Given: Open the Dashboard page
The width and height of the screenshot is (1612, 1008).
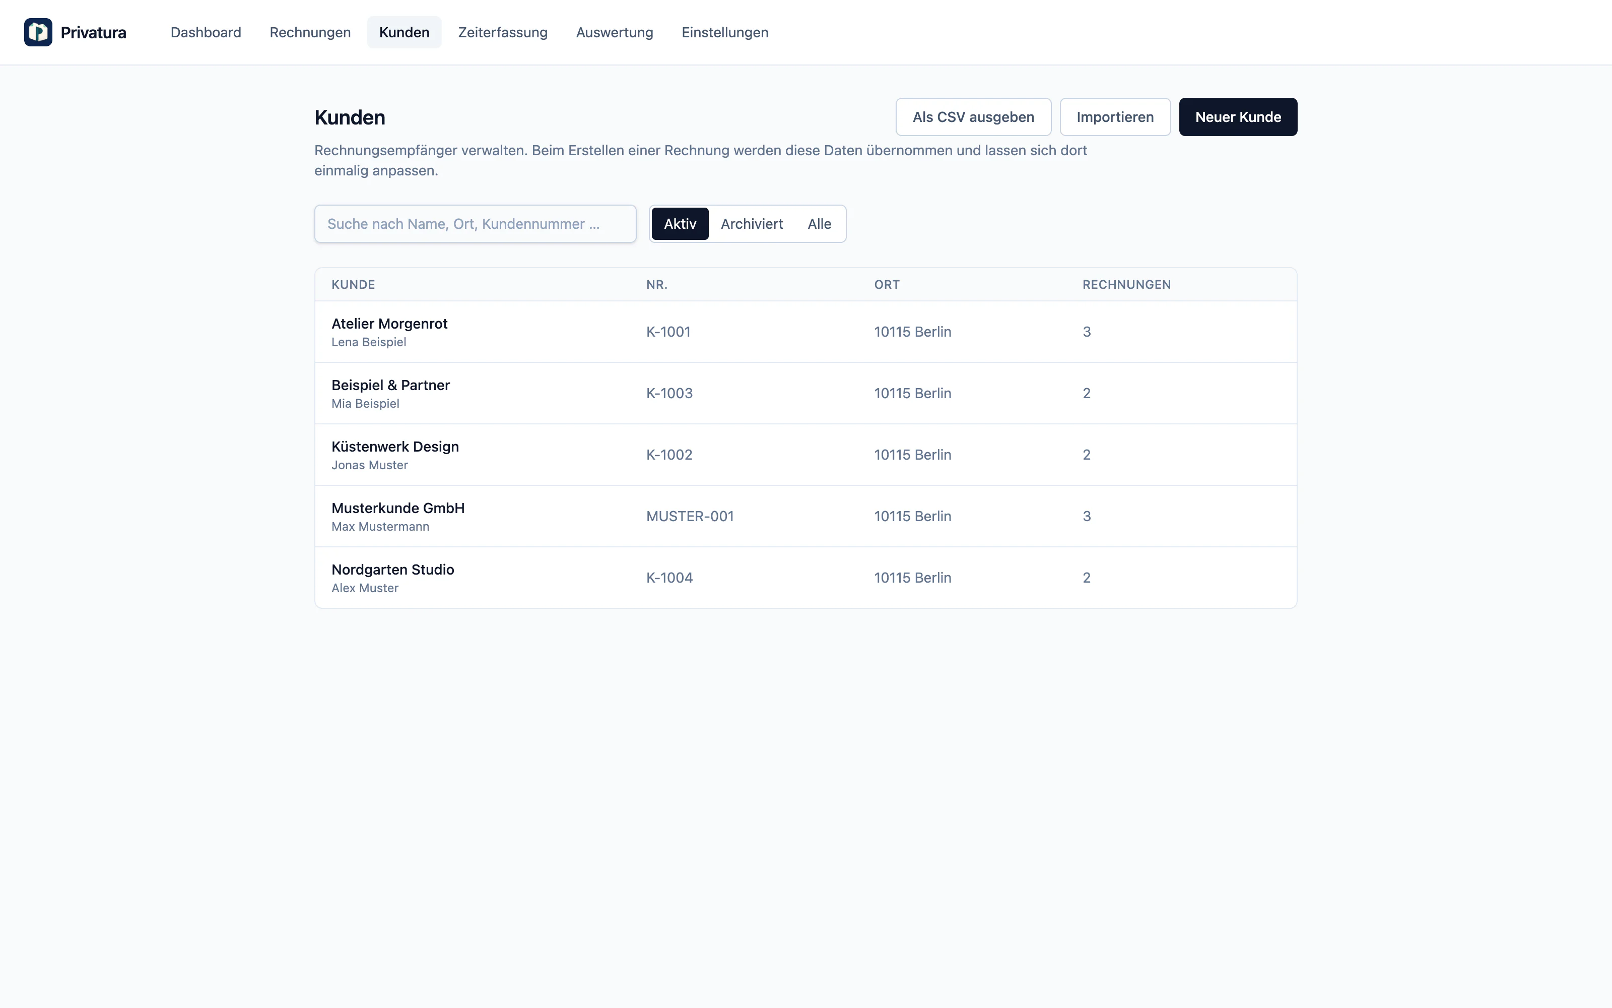Looking at the screenshot, I should tap(206, 32).
